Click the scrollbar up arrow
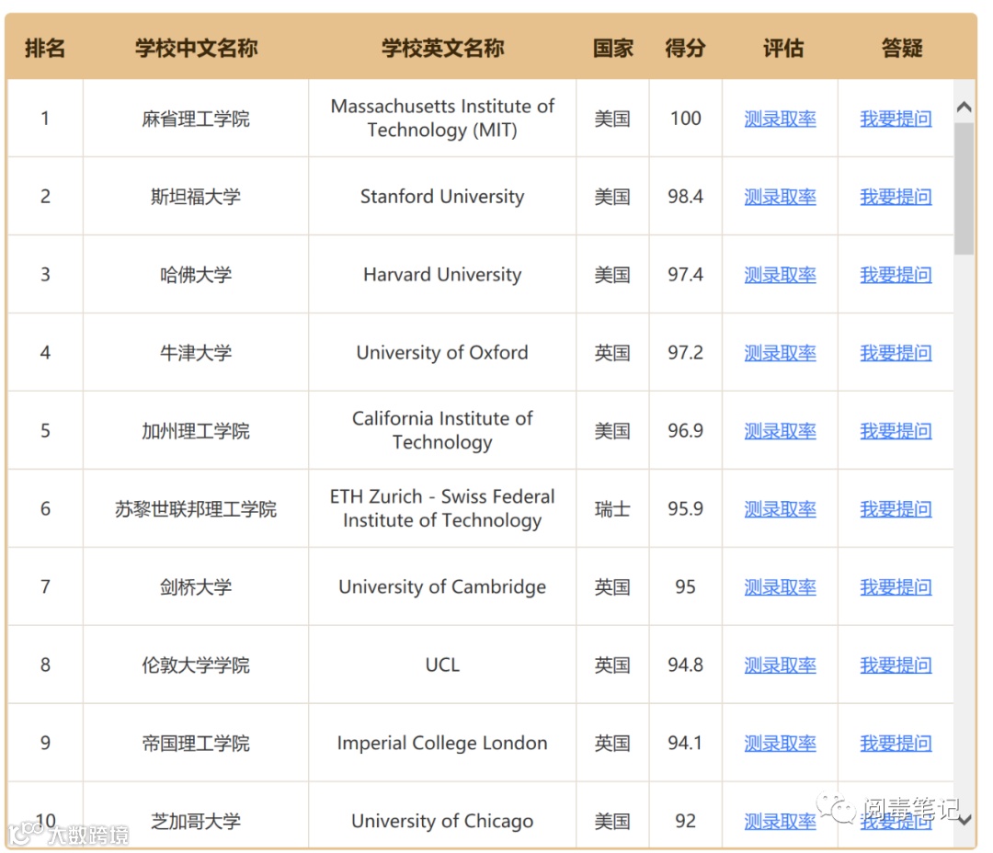Screen dimensions: 993x853 964,107
